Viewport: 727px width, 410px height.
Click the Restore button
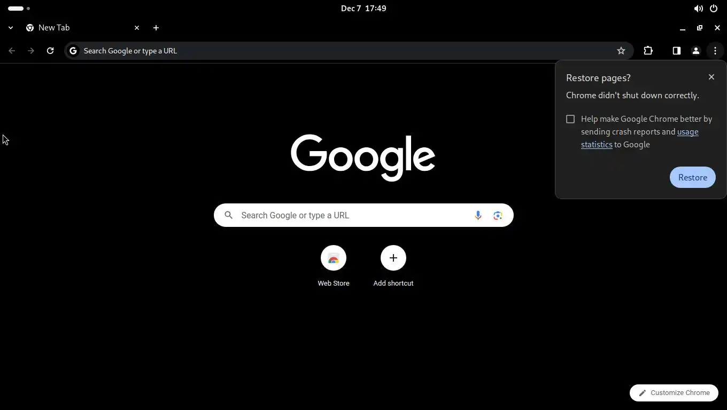point(692,177)
